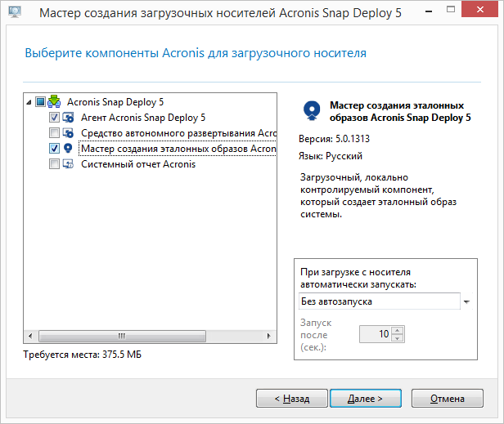Click the horizontal scrollbar left arrow
Screen dimensions: 504x424
30,336
